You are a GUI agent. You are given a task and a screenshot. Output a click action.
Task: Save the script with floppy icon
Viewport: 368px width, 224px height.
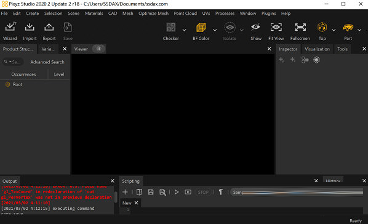pos(151,192)
